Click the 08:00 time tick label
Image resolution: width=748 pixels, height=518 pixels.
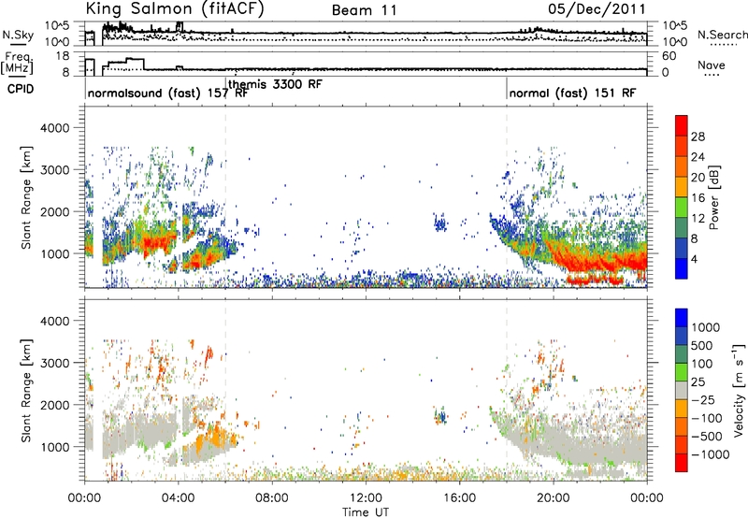272,497
